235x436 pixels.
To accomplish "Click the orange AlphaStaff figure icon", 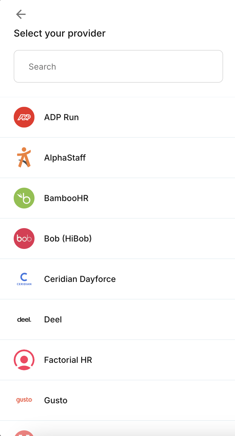I will pos(24,158).
